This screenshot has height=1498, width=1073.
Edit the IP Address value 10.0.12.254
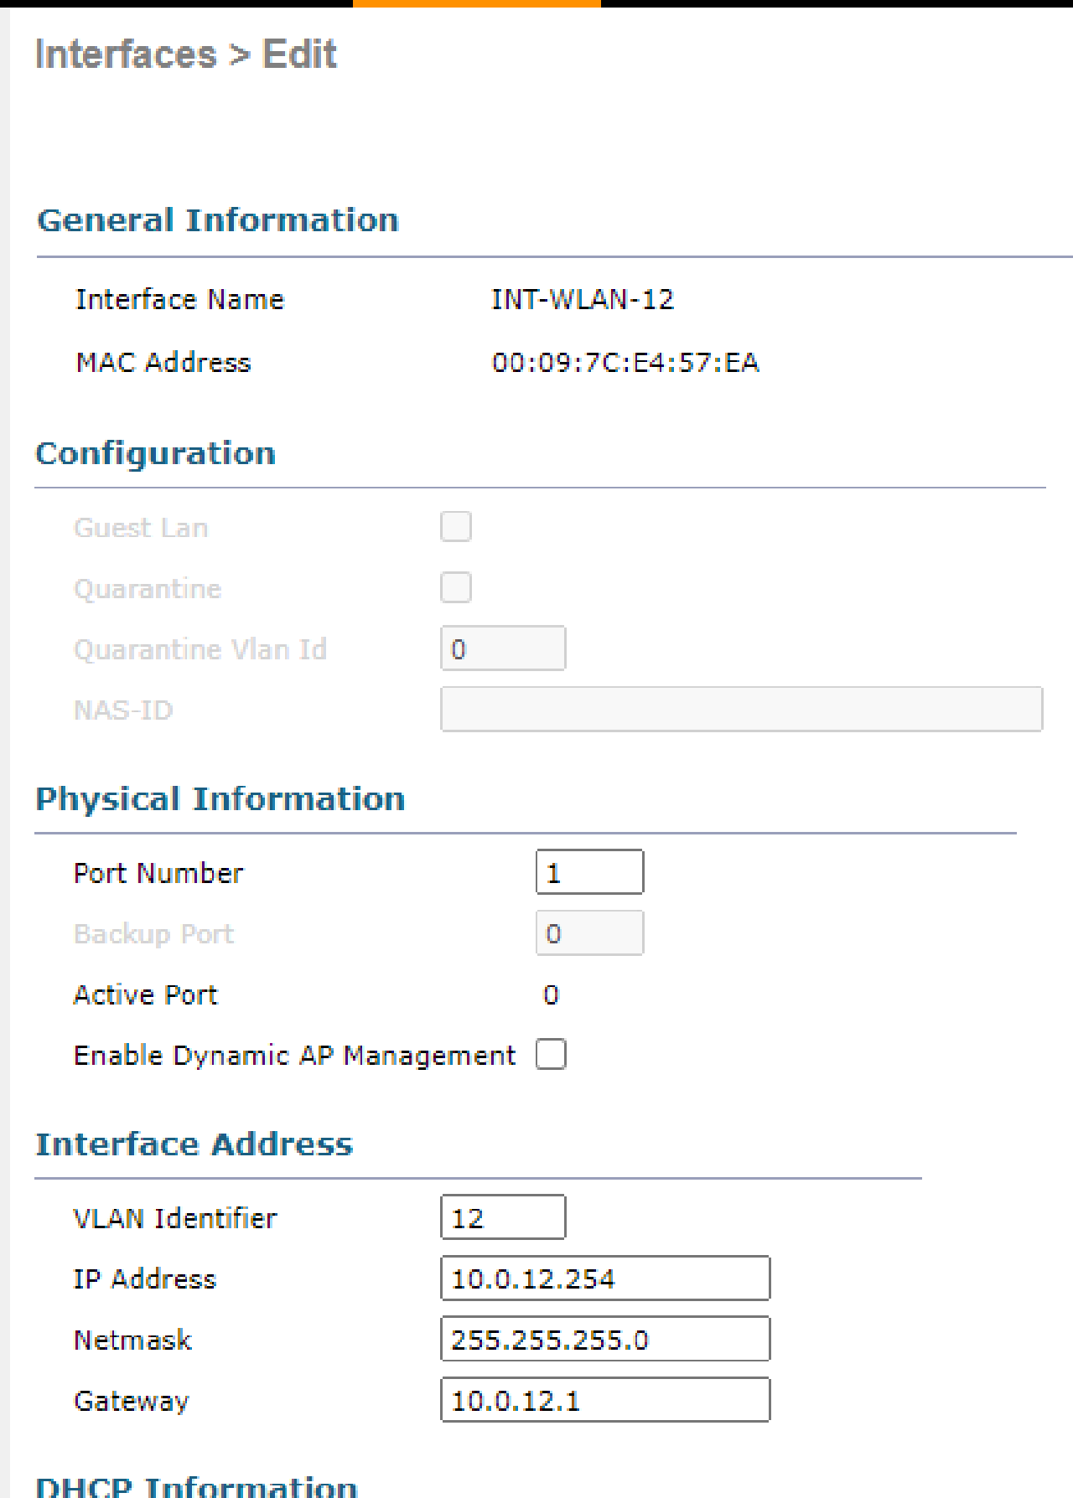tap(604, 1278)
